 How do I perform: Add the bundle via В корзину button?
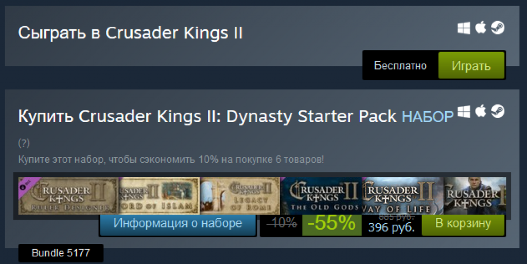pos(463,224)
